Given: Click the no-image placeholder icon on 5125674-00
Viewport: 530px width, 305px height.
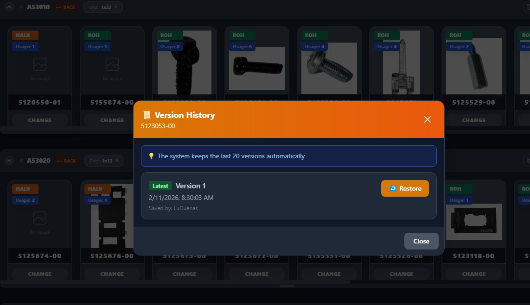Looking at the screenshot, I should (x=40, y=218).
